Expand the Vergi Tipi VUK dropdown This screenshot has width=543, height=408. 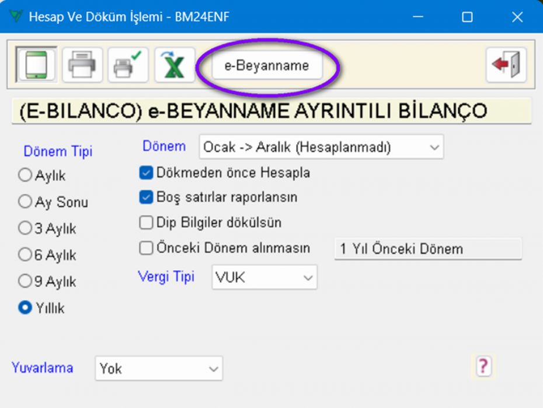[x=264, y=277]
